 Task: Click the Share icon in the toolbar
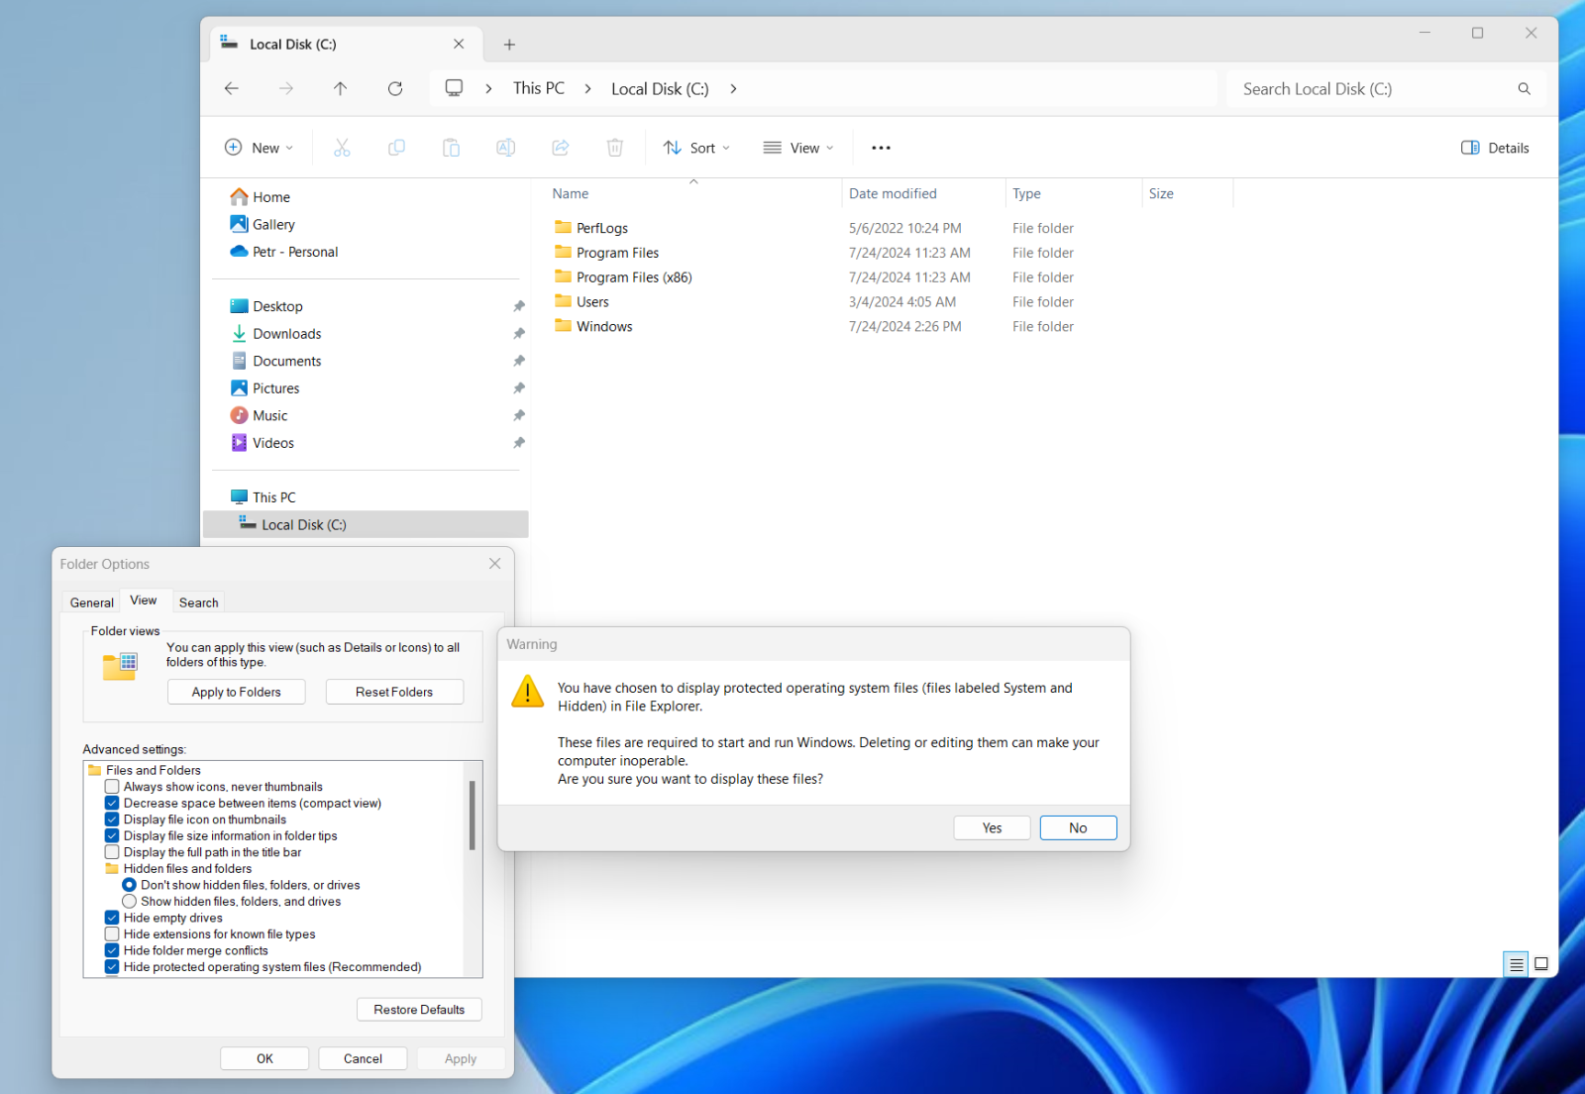point(560,147)
